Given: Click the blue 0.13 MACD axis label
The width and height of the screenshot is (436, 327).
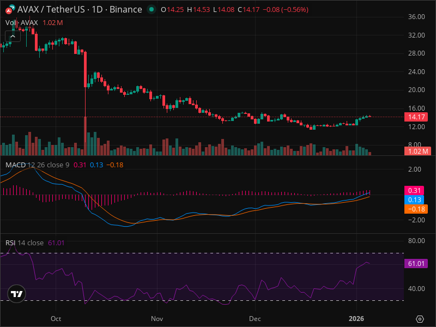Looking at the screenshot, I should tap(414, 199).
